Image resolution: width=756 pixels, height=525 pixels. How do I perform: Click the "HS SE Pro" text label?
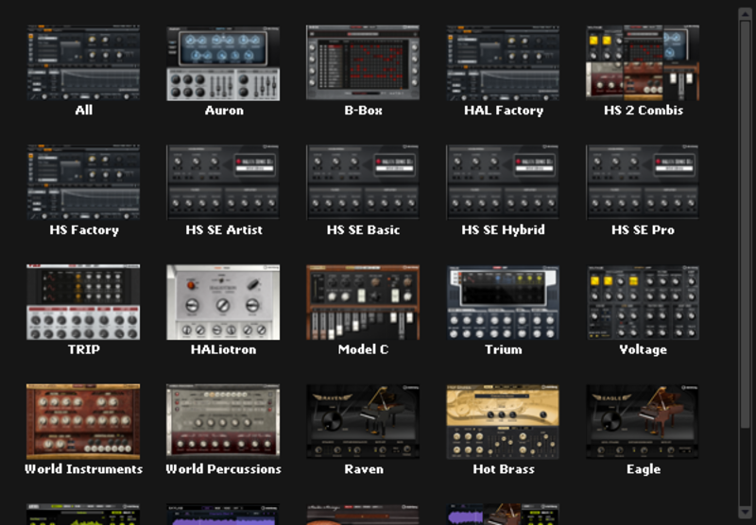tap(644, 229)
